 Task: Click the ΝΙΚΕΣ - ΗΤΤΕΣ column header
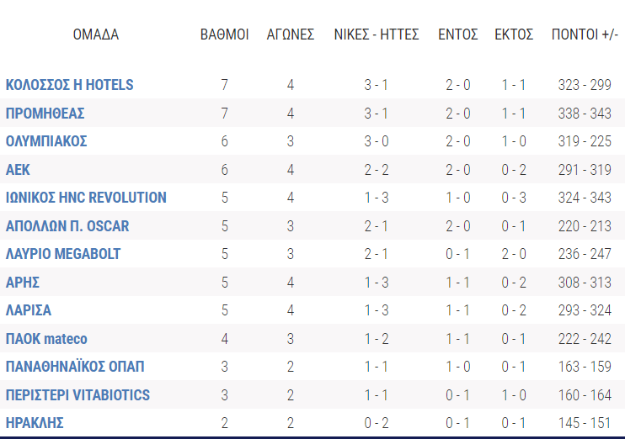377,34
